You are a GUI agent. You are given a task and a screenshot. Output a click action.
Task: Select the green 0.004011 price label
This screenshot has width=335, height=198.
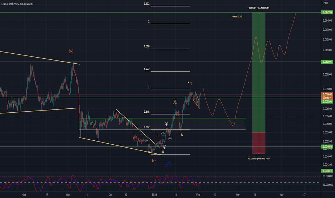[x=327, y=171]
